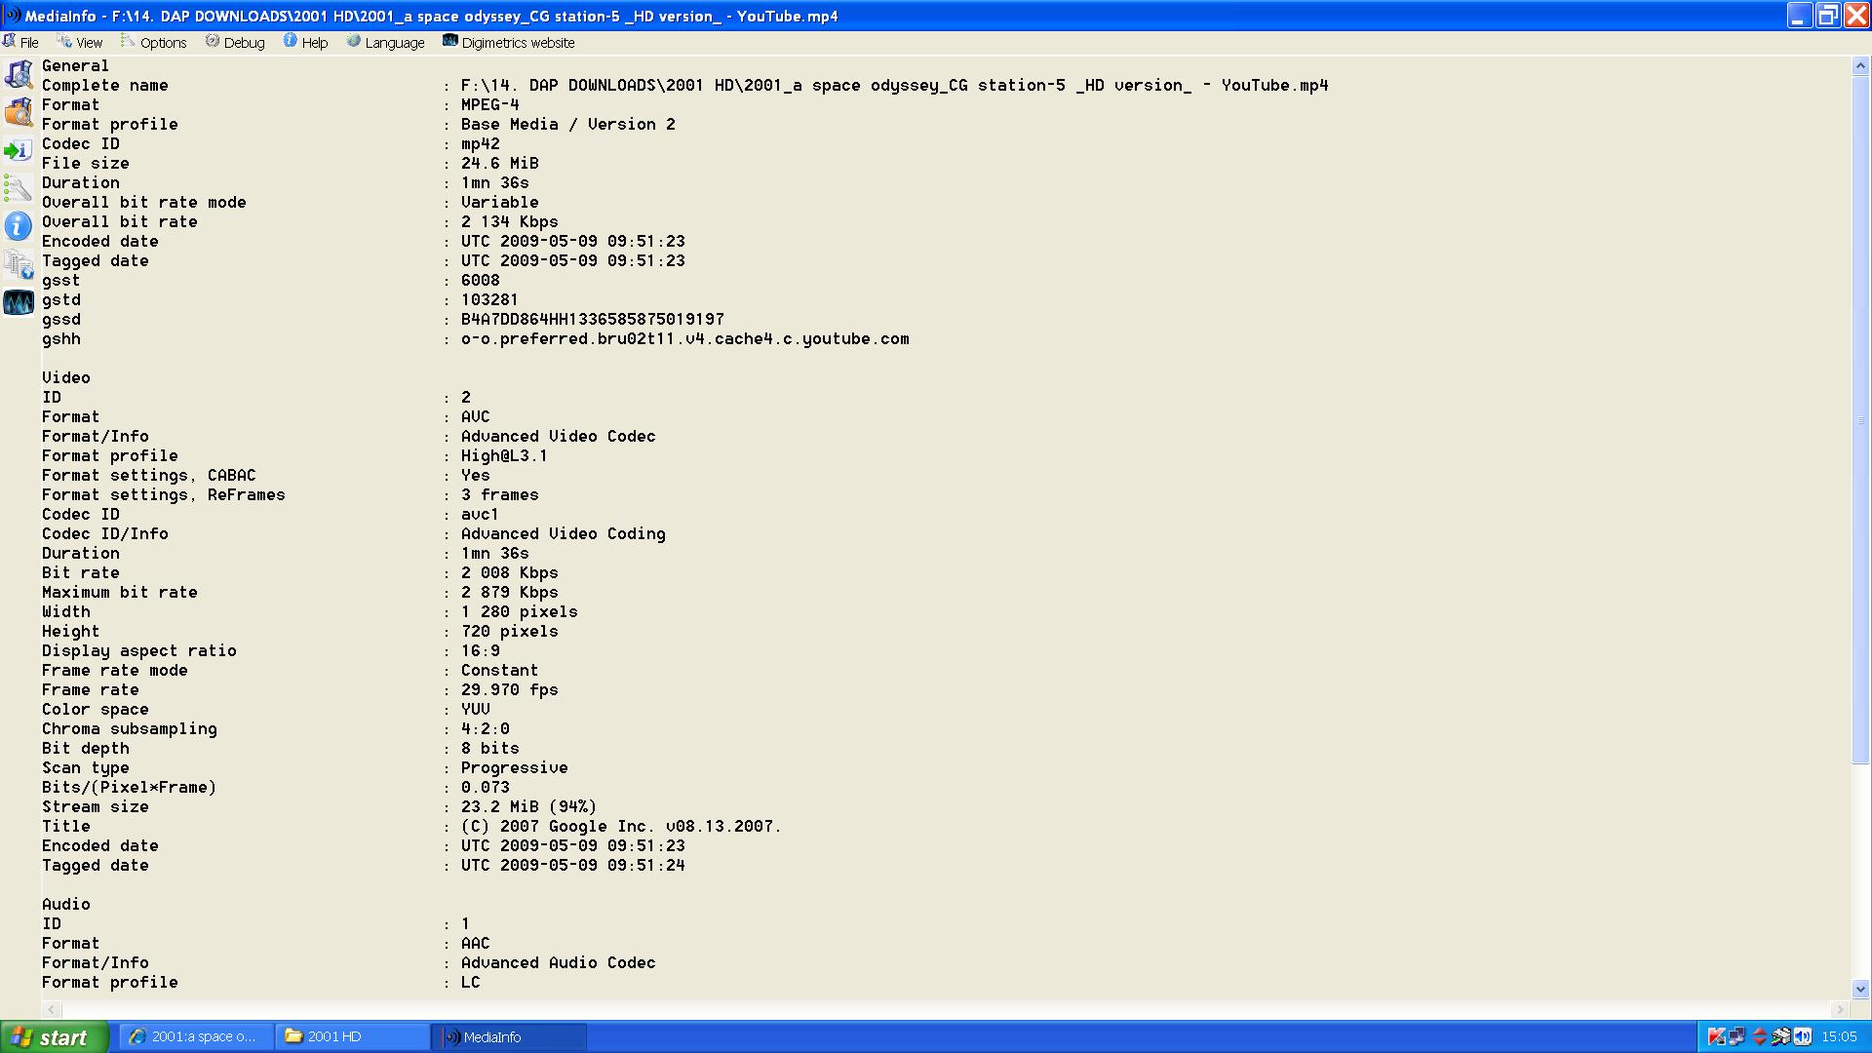Click the open file icon in sidebar
This screenshot has width=1872, height=1053.
tap(19, 74)
